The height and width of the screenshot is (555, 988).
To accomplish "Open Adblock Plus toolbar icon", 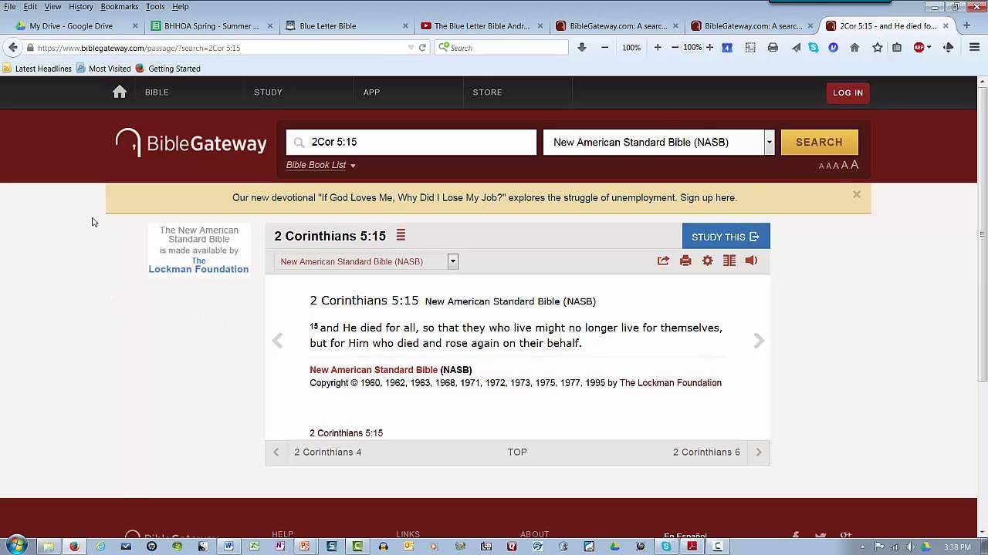I will click(x=919, y=47).
